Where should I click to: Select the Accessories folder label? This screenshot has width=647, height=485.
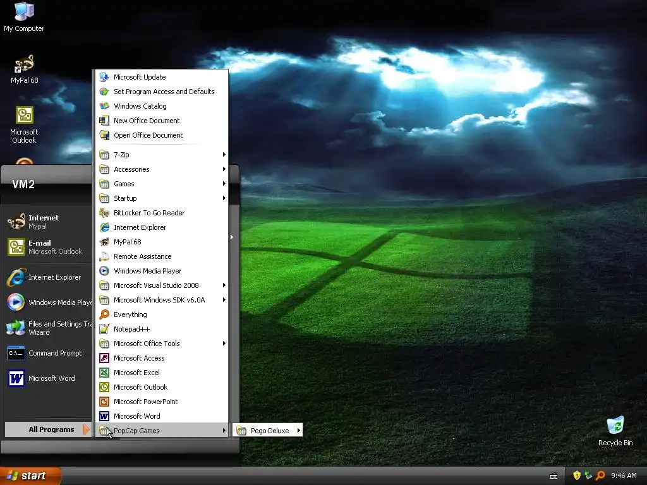[131, 169]
